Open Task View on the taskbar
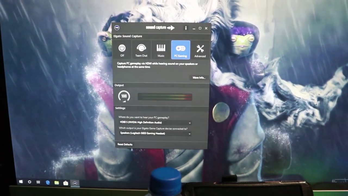Viewport: 348px width, 196px height. tap(38, 182)
